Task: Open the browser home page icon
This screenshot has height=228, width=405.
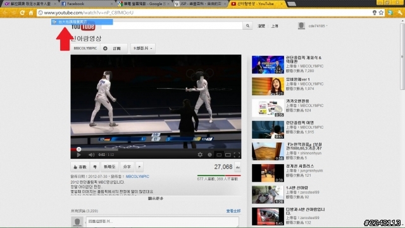Action: point(31,13)
